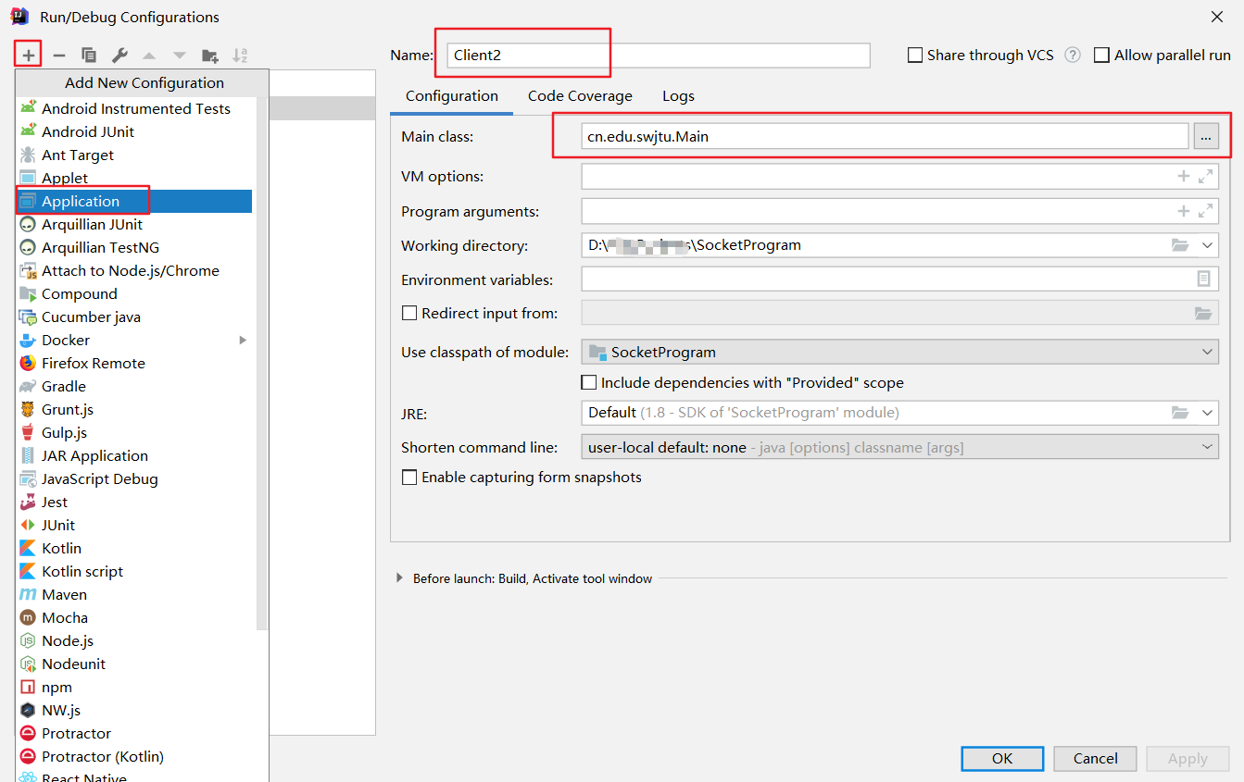Image resolution: width=1244 pixels, height=782 pixels.
Task: Open the wrench Edit Templates icon
Action: 119,56
